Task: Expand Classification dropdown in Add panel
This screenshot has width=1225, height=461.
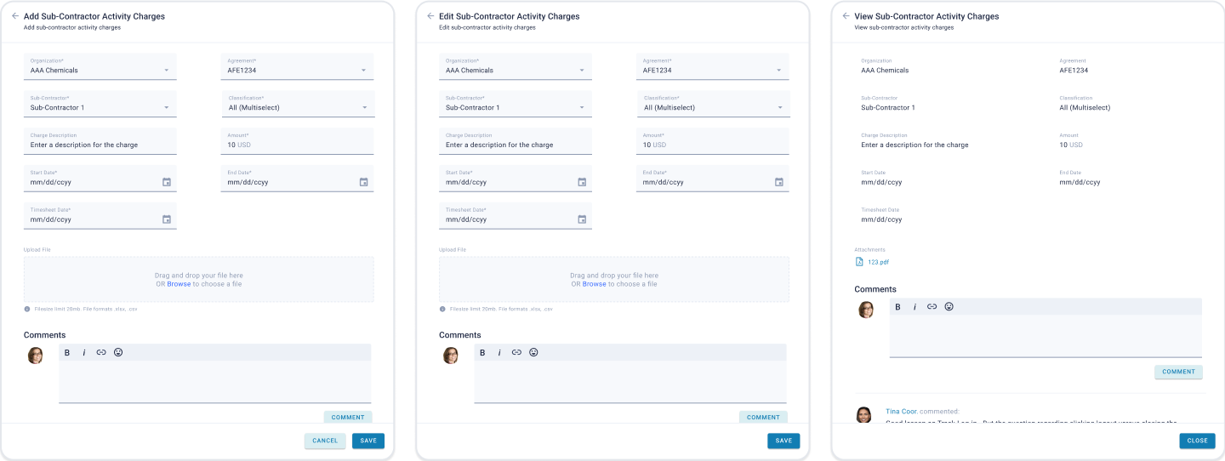Action: tap(364, 108)
